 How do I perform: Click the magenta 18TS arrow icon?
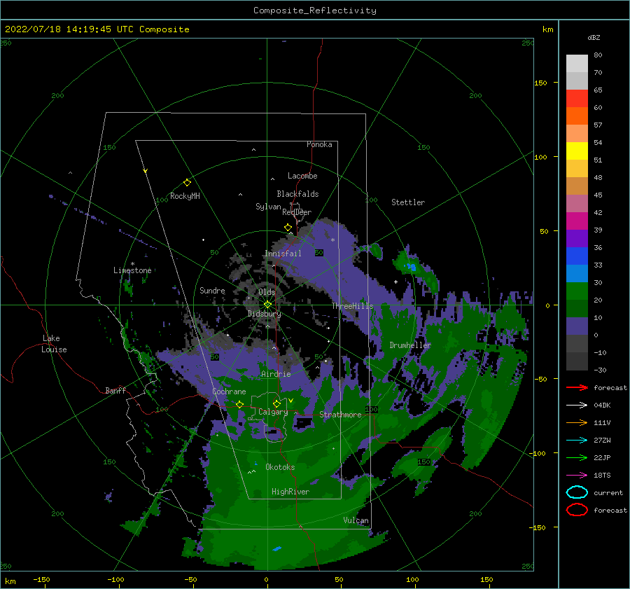click(x=577, y=476)
